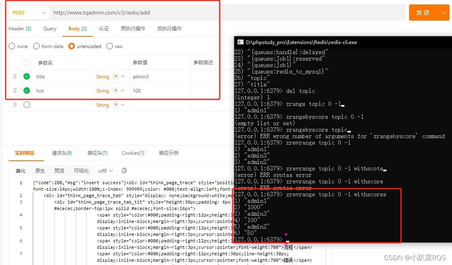The width and height of the screenshot is (452, 265).
Task: Click the drag handle of the title parameter row
Action: [x=15, y=76]
